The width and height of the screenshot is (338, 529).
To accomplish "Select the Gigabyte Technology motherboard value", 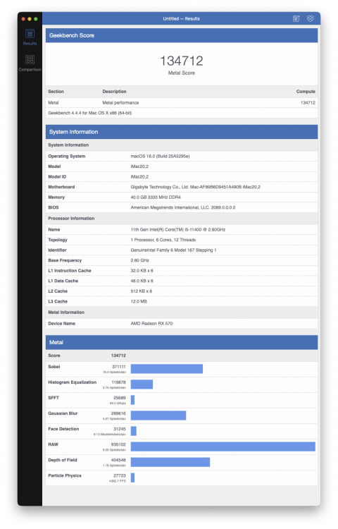I will click(x=195, y=187).
